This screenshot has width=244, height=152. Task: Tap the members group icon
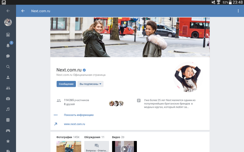click(59, 100)
